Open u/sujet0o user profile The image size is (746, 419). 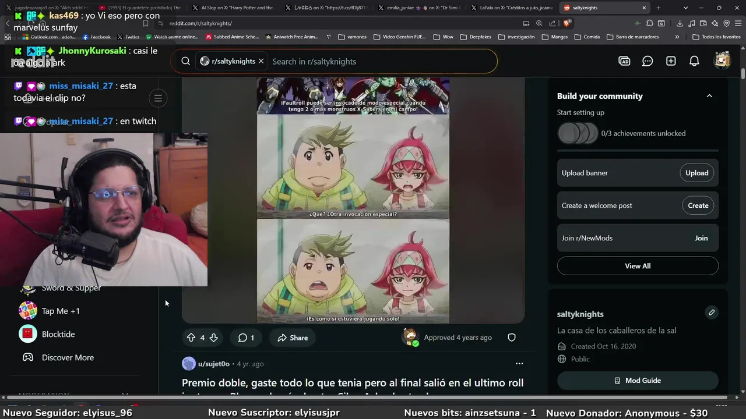tap(214, 364)
